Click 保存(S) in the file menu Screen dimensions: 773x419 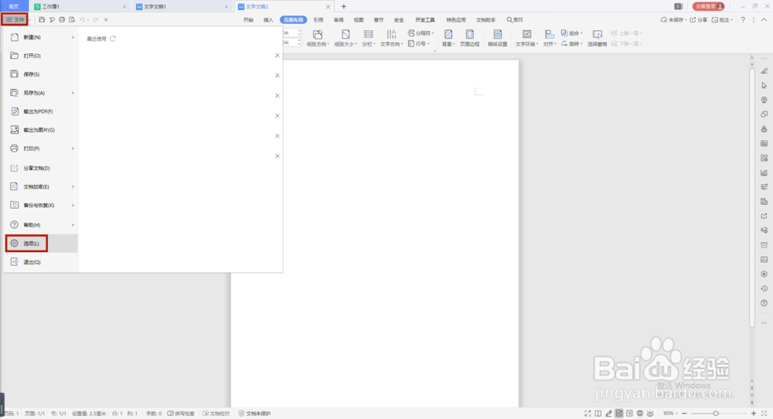42,74
